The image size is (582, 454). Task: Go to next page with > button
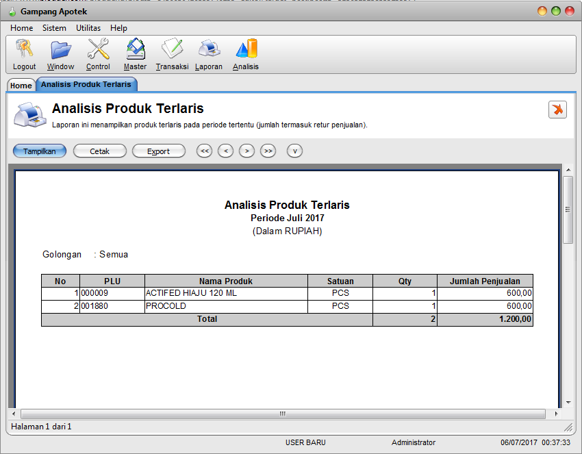(246, 151)
